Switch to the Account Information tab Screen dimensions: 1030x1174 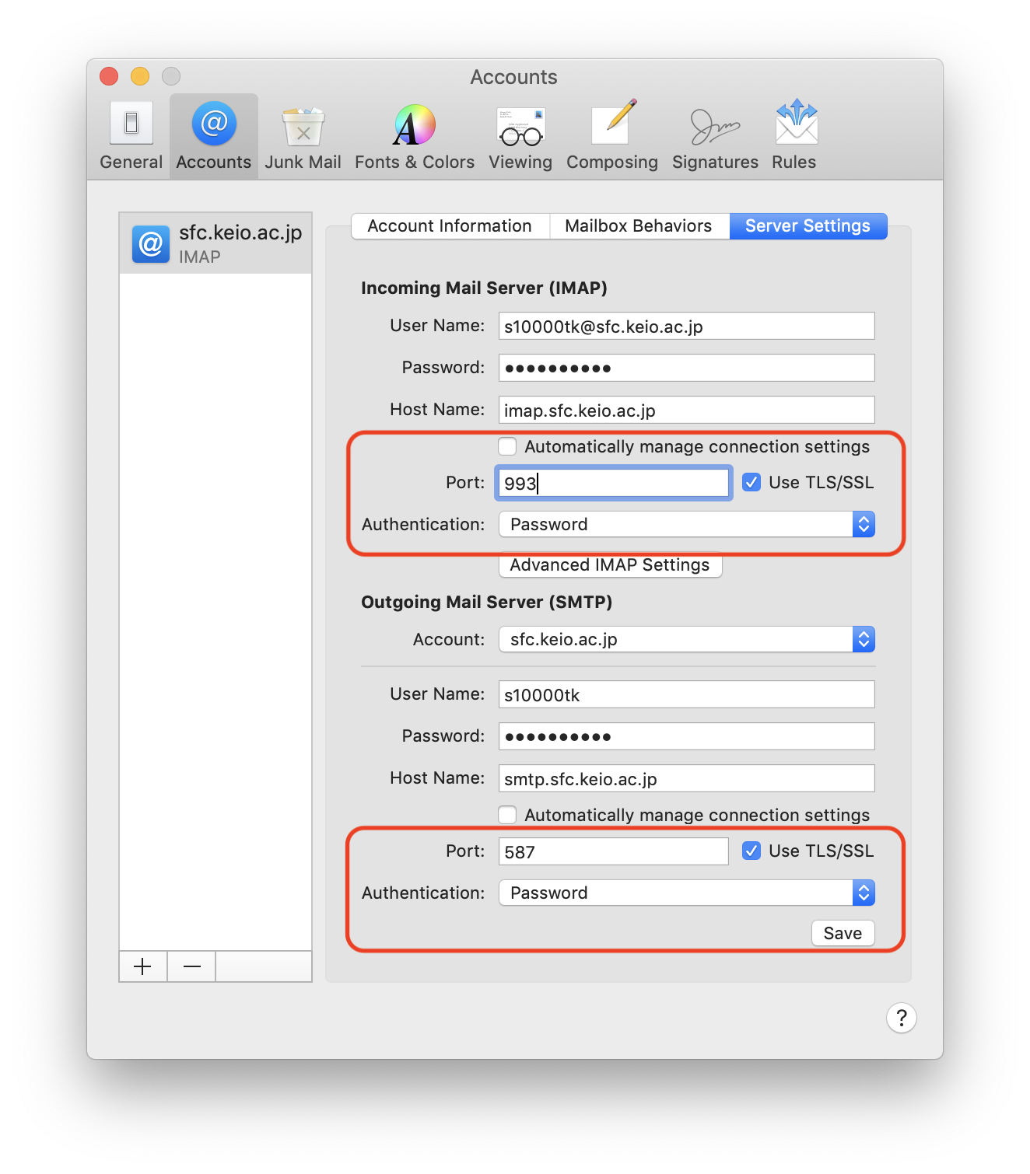[450, 226]
